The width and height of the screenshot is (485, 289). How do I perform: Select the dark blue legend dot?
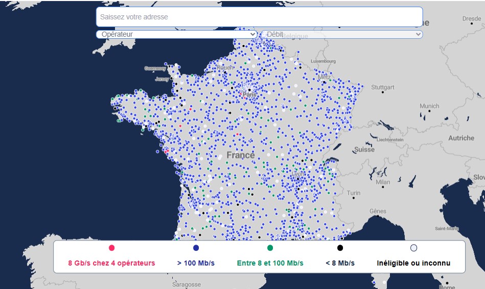point(196,248)
